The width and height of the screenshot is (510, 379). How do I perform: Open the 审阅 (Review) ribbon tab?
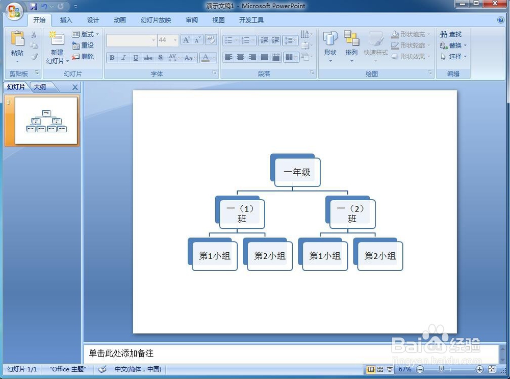pos(192,20)
